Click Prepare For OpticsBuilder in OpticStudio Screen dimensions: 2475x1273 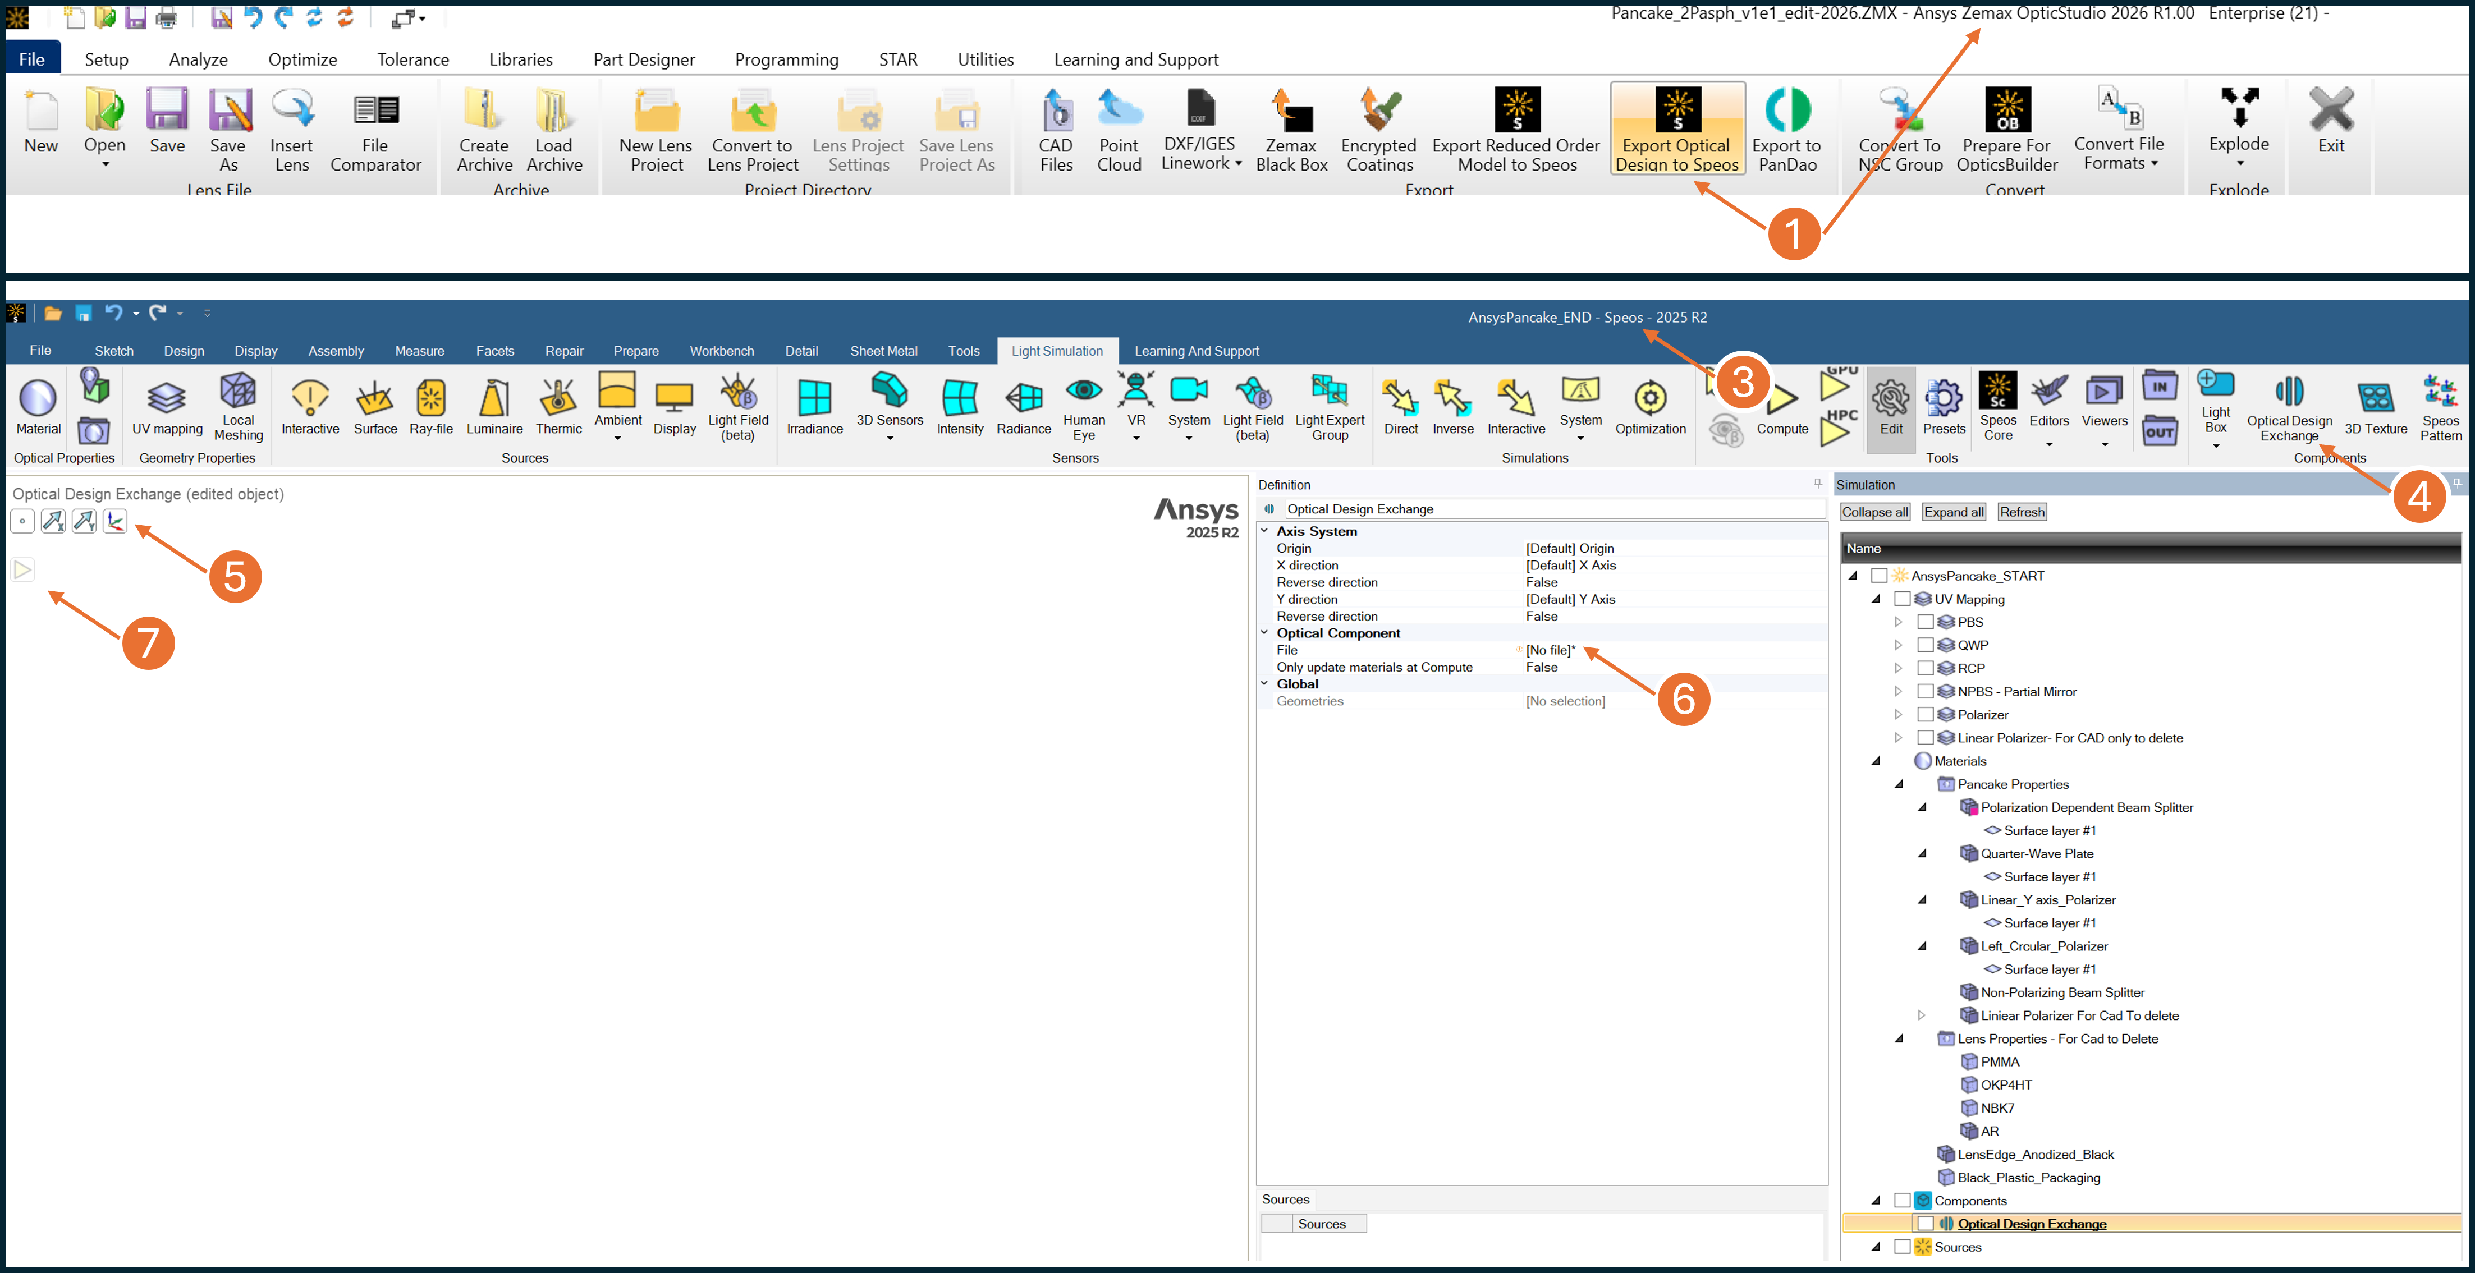2007,128
